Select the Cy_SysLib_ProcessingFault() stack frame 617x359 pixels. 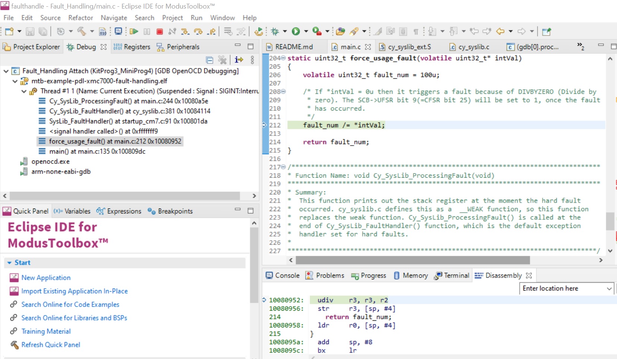pyautogui.click(x=129, y=101)
